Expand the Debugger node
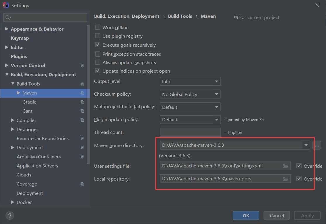 point(13,129)
